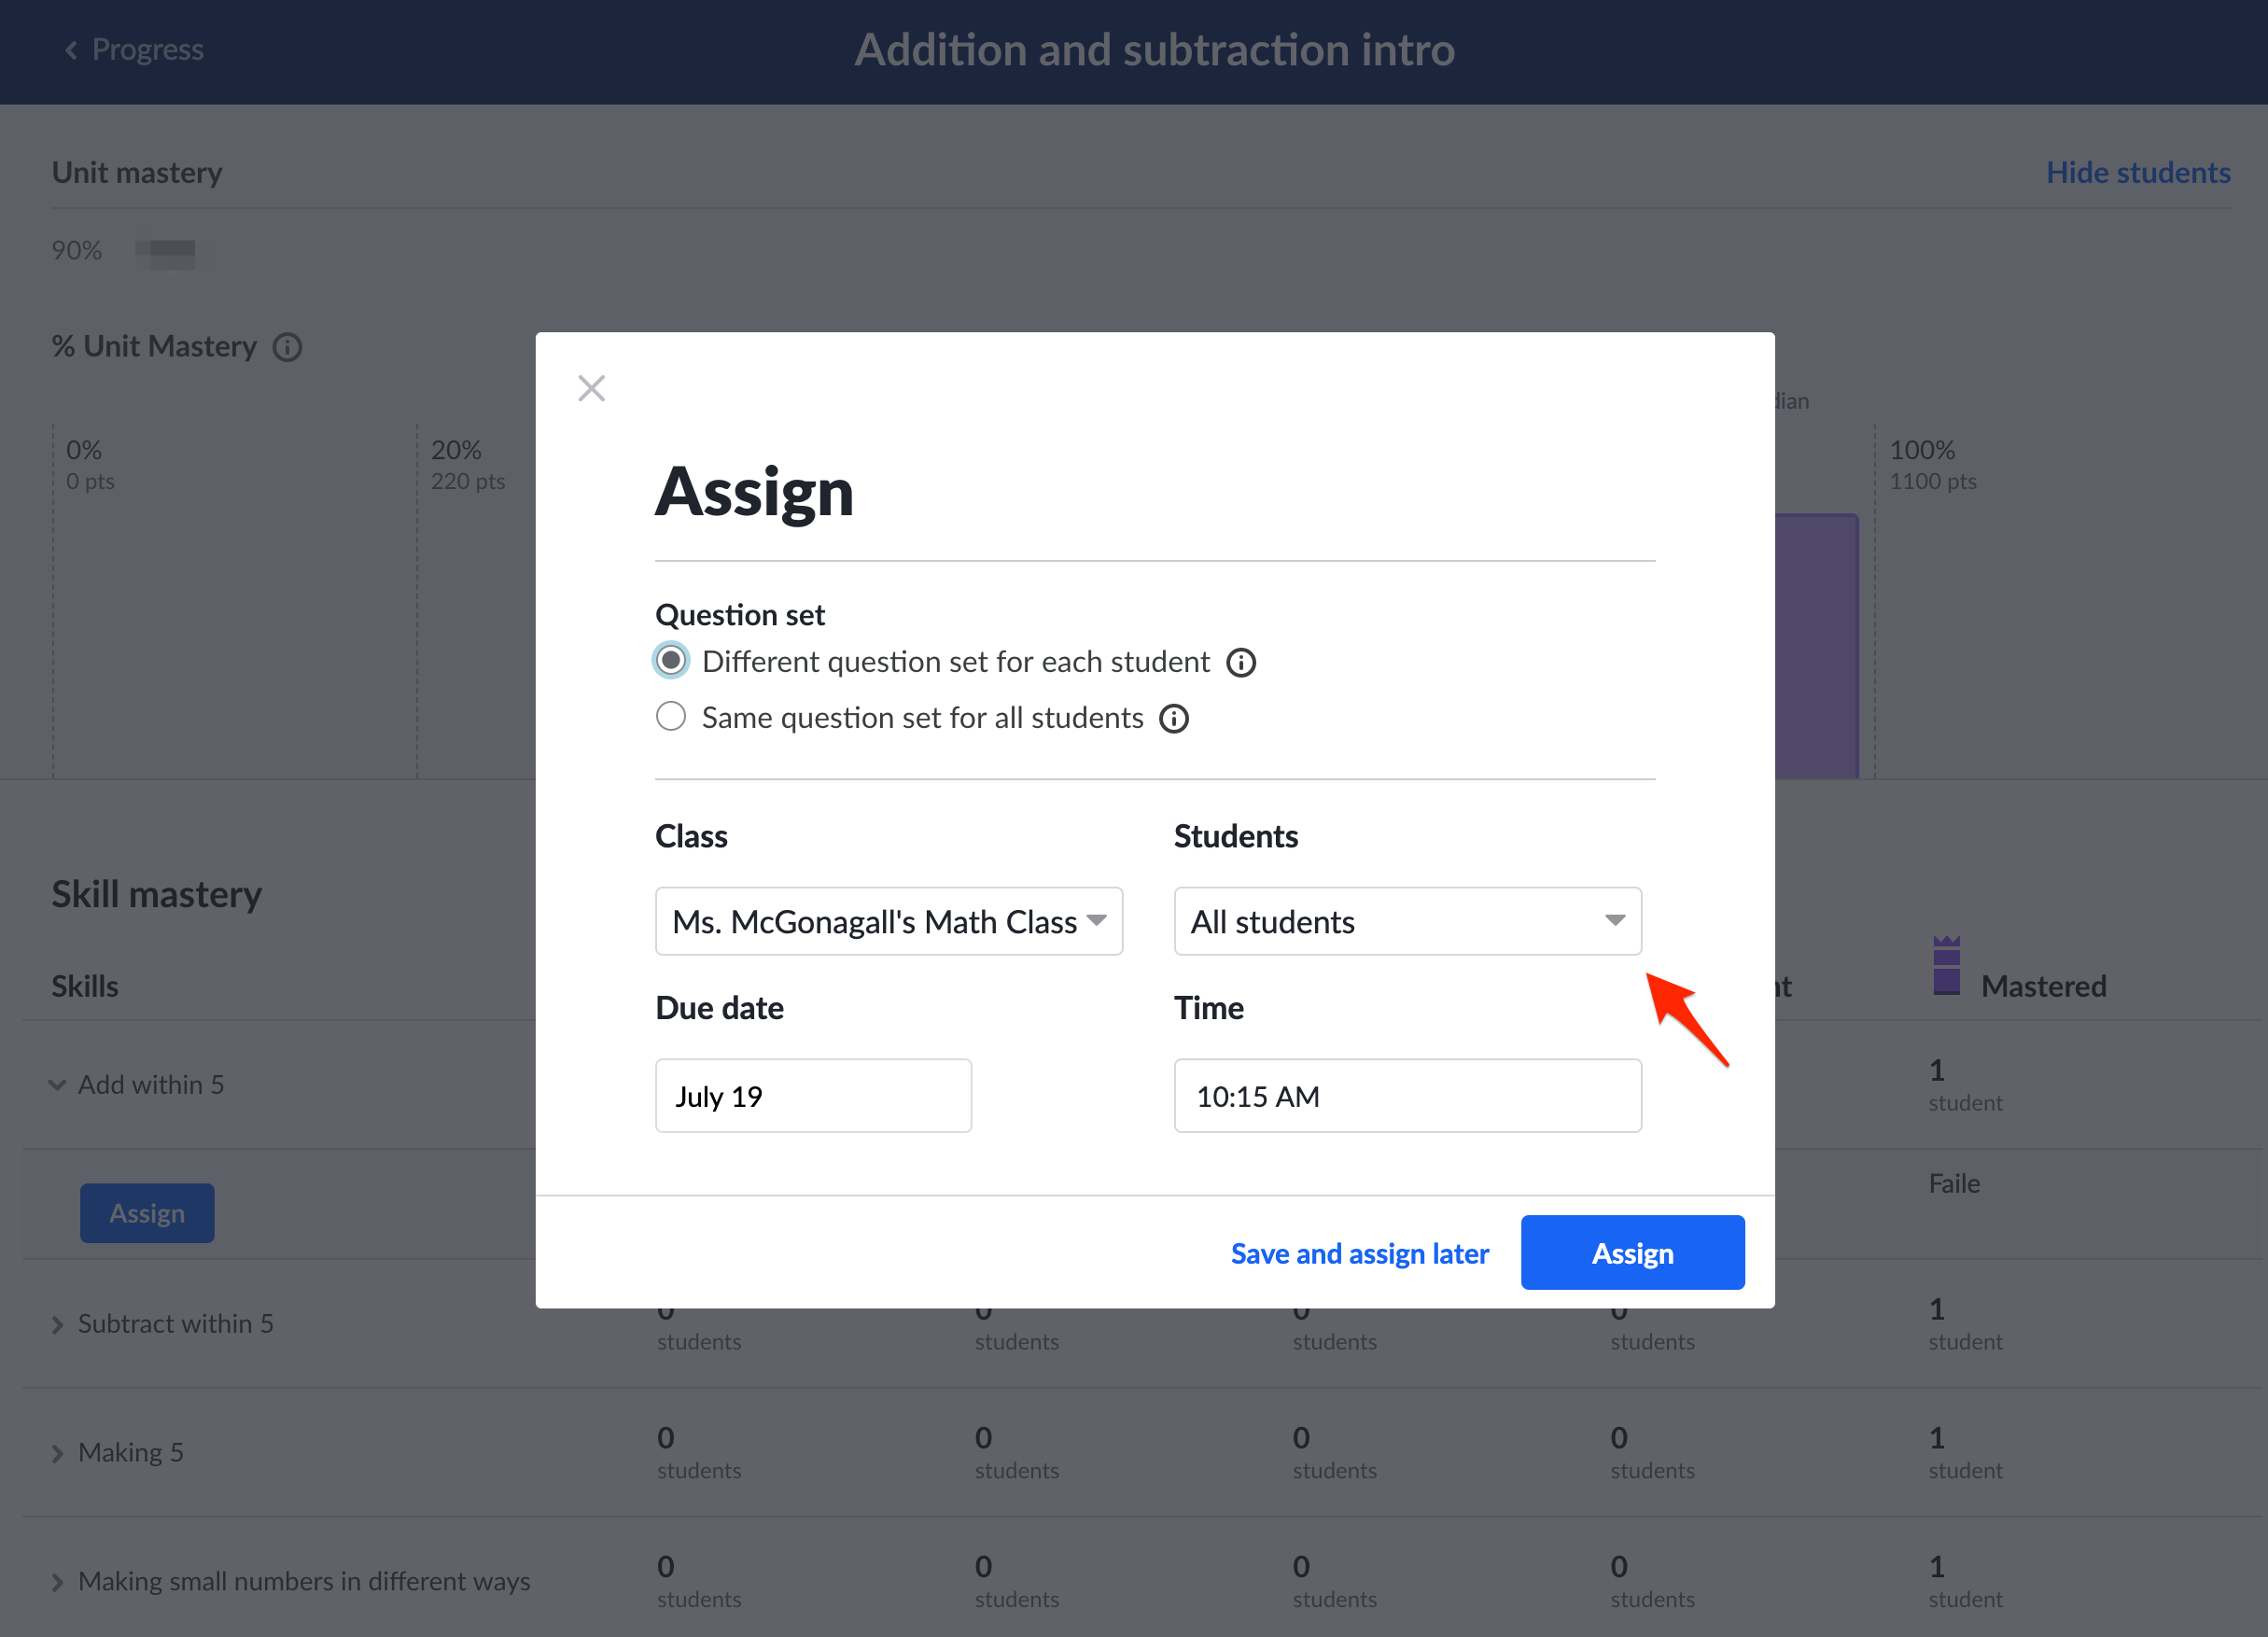Click info icon beside Same question set
Viewport: 2268px width, 1637px height.
(1173, 719)
